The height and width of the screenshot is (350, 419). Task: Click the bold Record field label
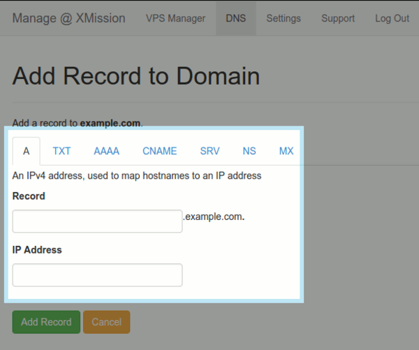[x=29, y=196]
